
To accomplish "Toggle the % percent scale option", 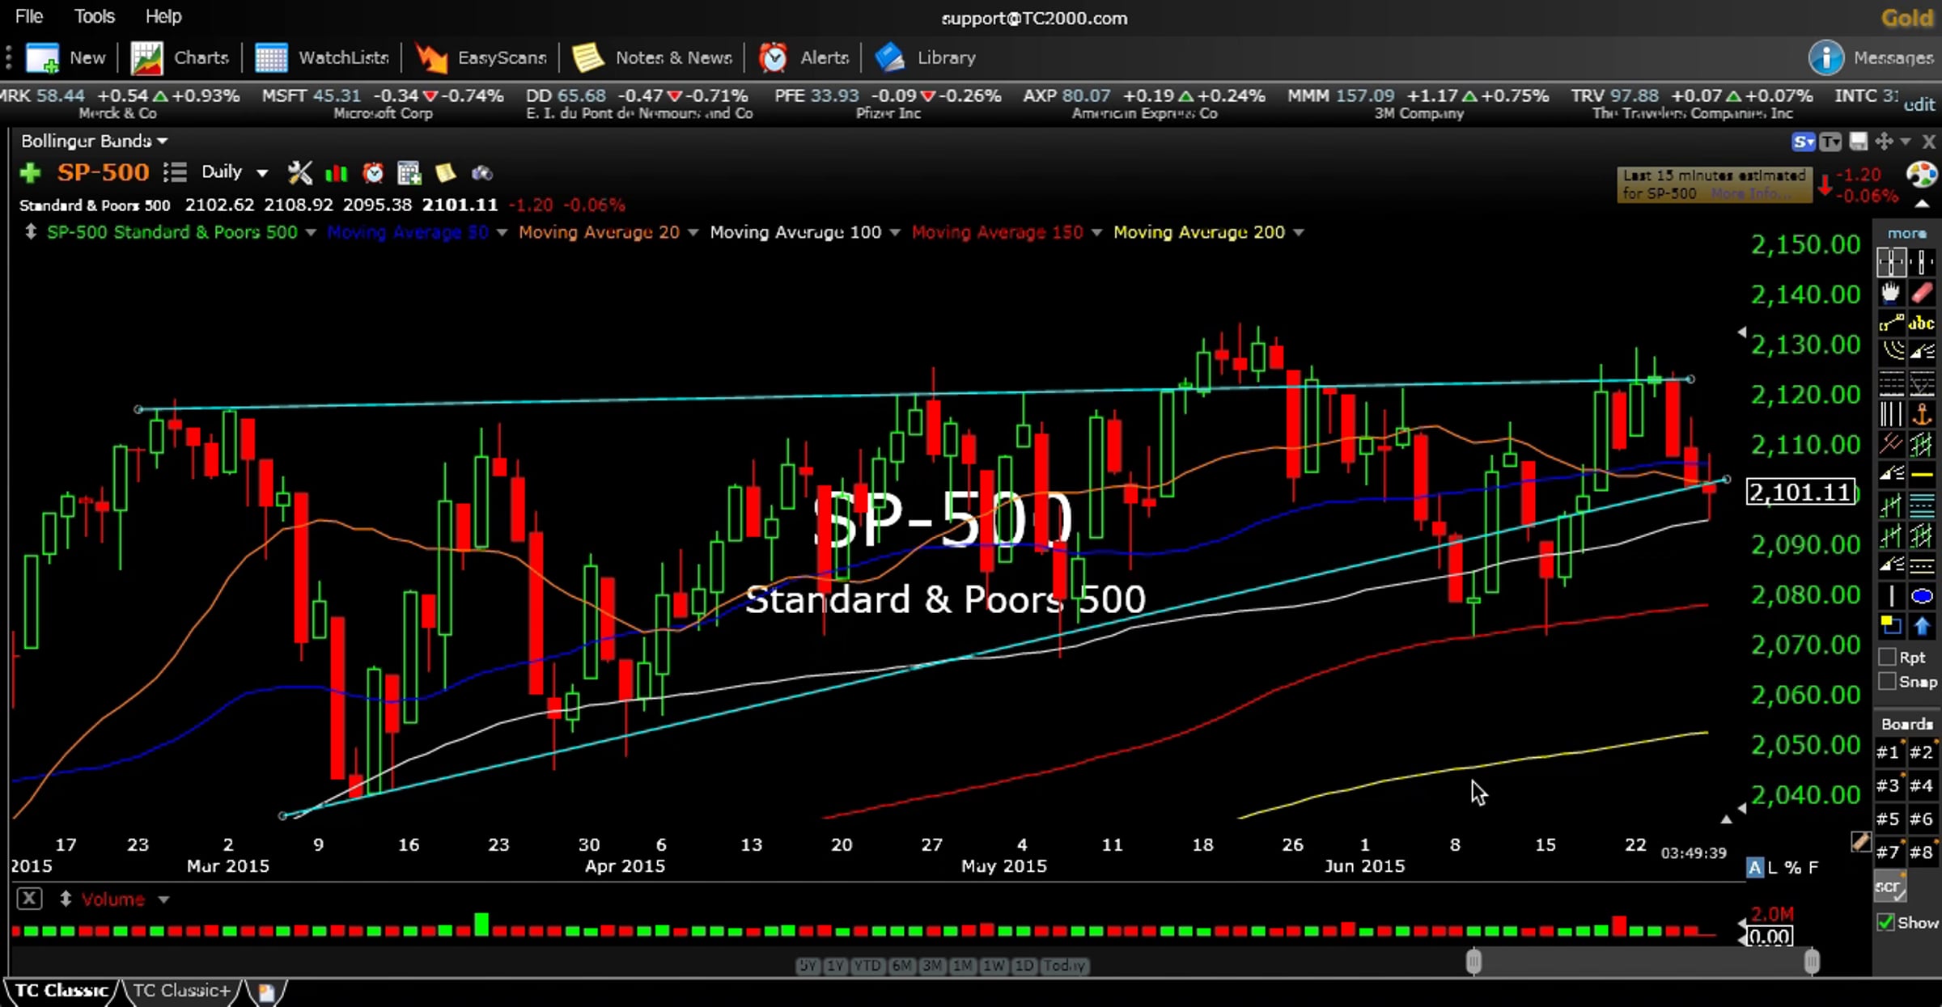I will pos(1793,868).
